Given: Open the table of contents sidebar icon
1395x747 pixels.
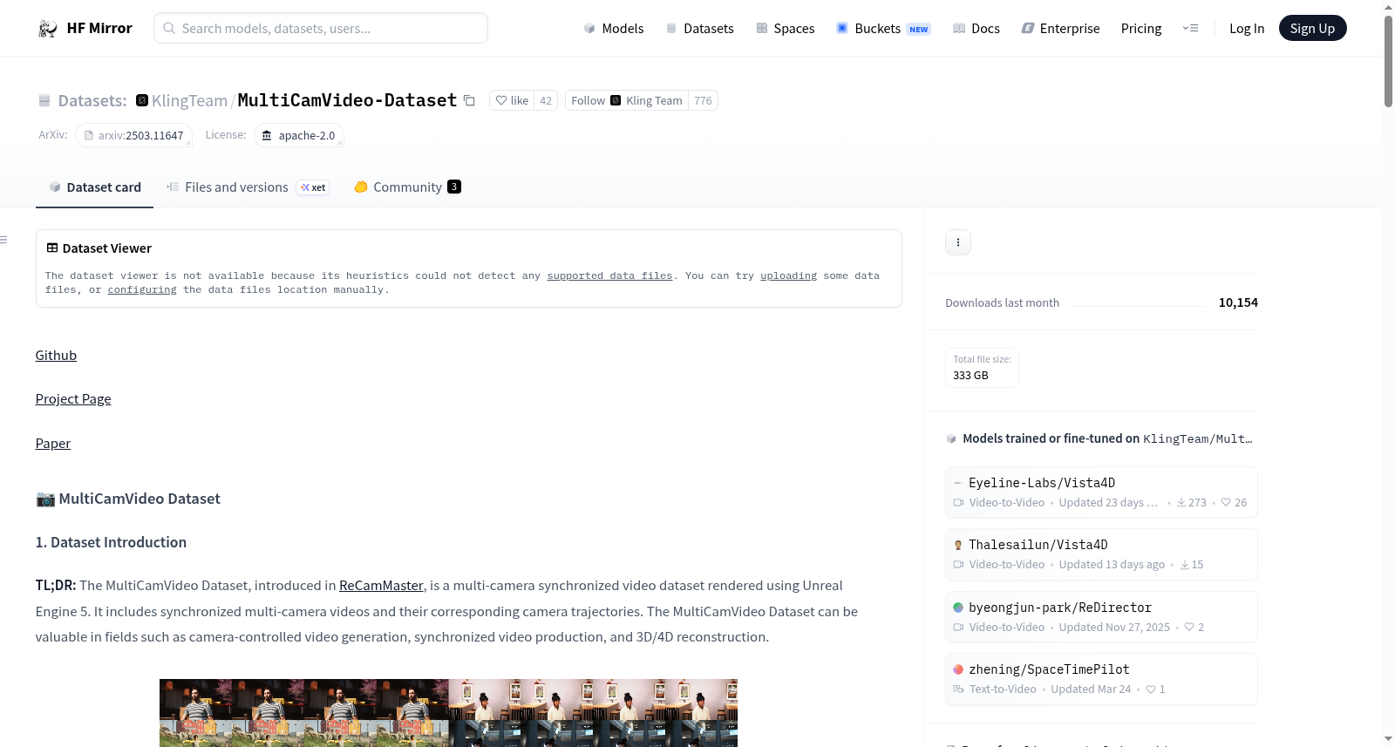Looking at the screenshot, I should tap(3, 240).
